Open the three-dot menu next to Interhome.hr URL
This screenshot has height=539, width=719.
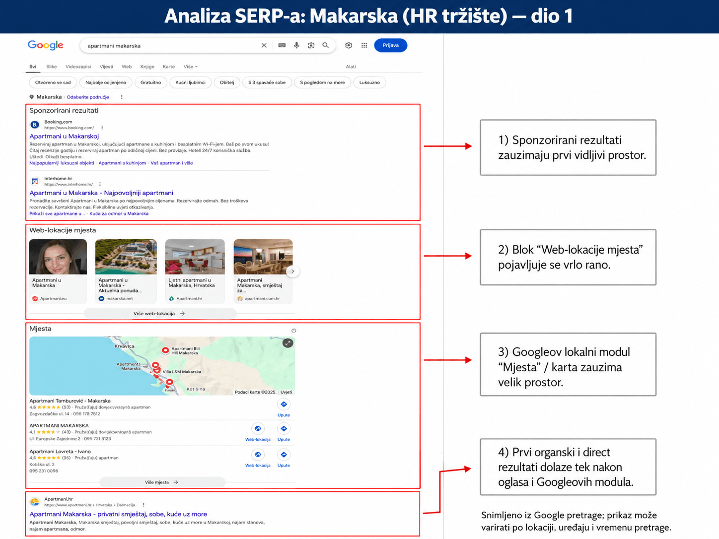pyautogui.click(x=100, y=184)
